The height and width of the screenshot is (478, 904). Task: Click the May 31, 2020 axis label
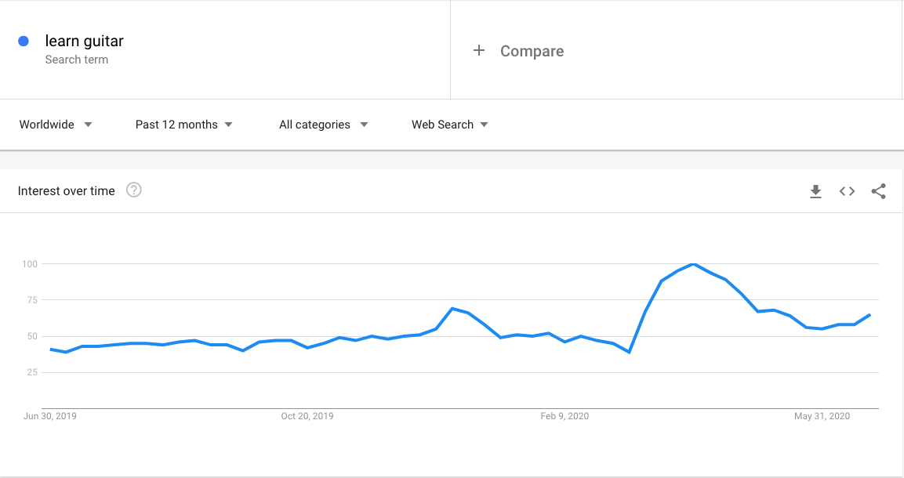click(822, 416)
